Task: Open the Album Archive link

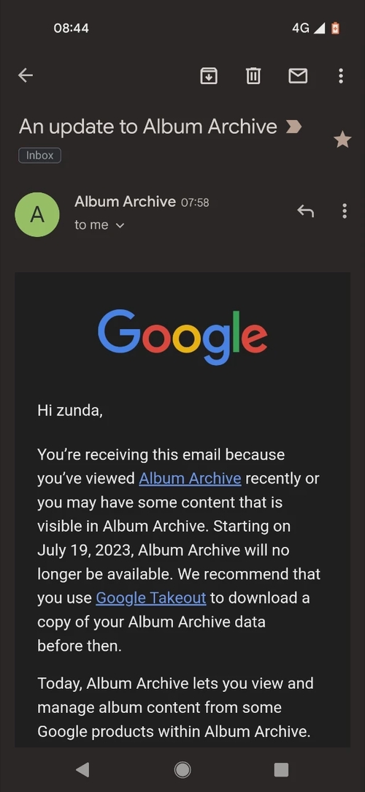Action: tap(190, 478)
